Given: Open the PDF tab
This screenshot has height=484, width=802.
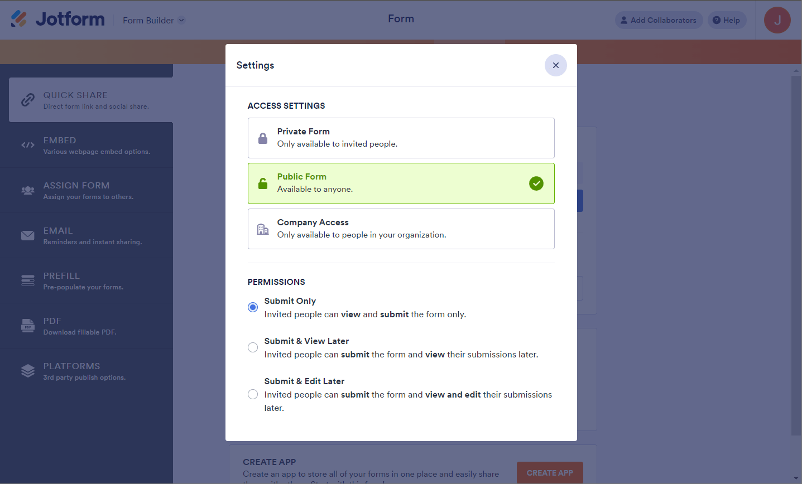Looking at the screenshot, I should (87, 326).
